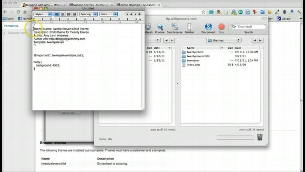Image resolution: width=305 pixels, height=172 pixels.
Task: Open the Spacing dropdown
Action: (x=88, y=14)
